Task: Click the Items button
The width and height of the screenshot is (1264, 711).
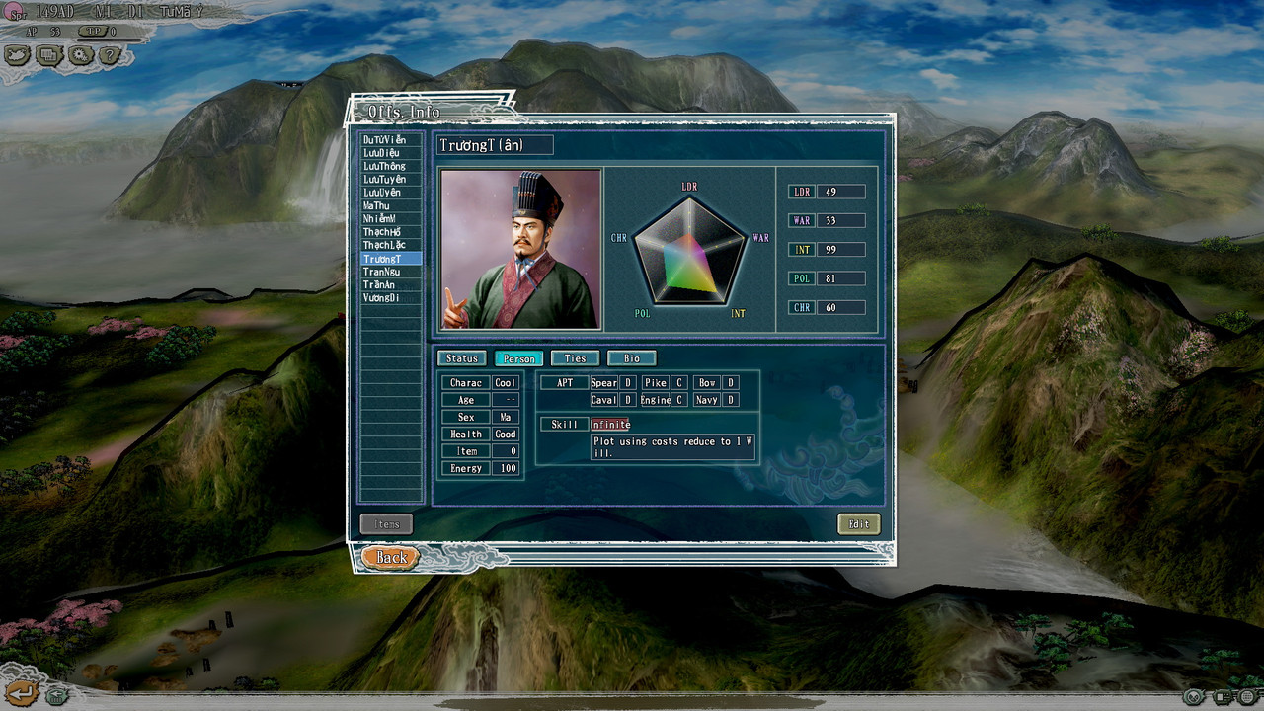Action: click(387, 524)
